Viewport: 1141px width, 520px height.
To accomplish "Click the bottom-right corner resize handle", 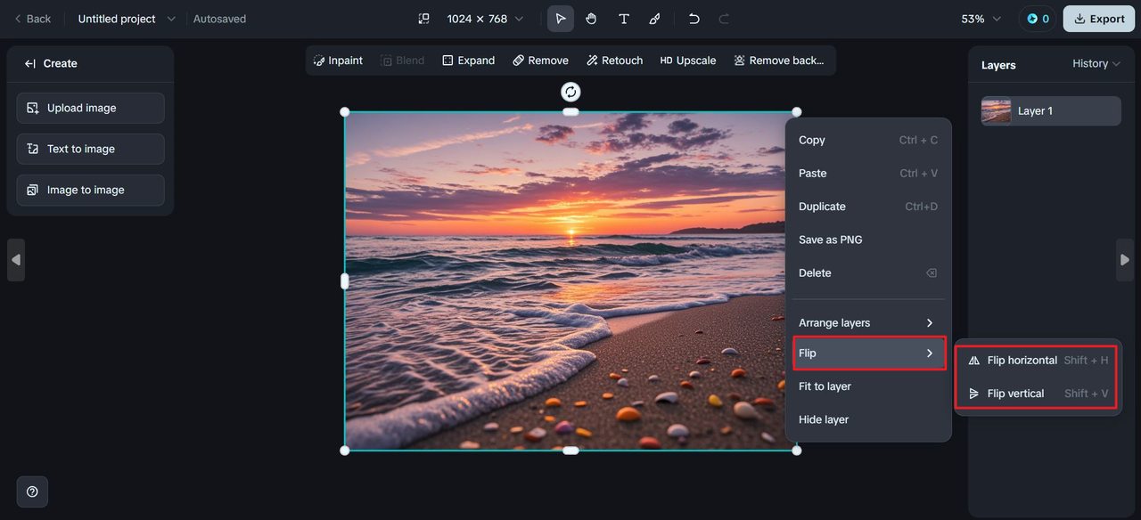I will 797,451.
